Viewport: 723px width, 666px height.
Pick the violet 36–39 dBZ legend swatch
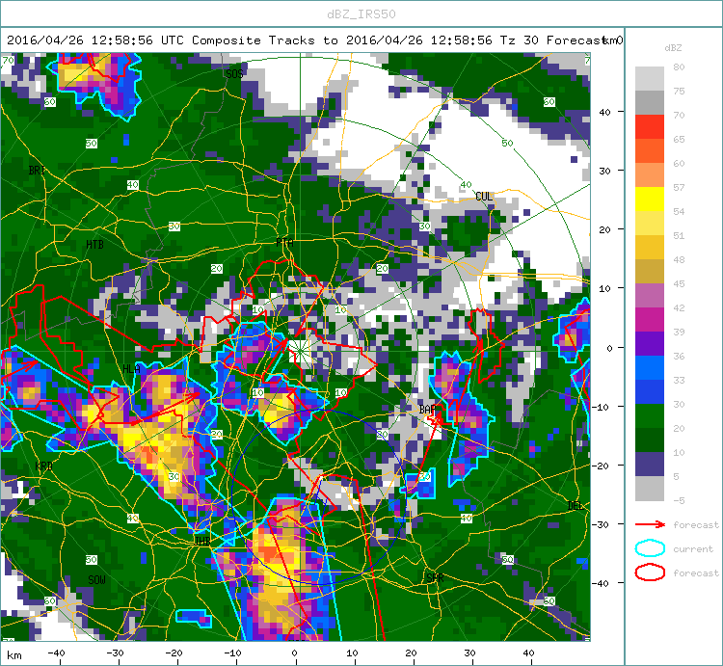click(x=649, y=344)
